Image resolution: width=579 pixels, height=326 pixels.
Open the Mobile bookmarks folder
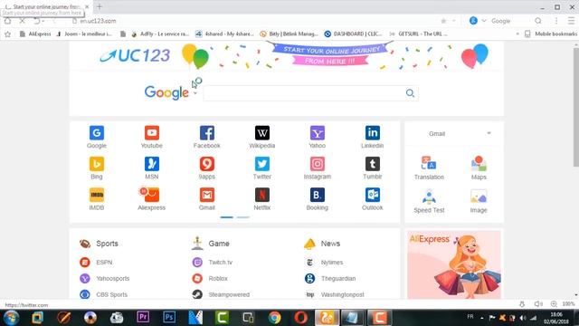551,34
